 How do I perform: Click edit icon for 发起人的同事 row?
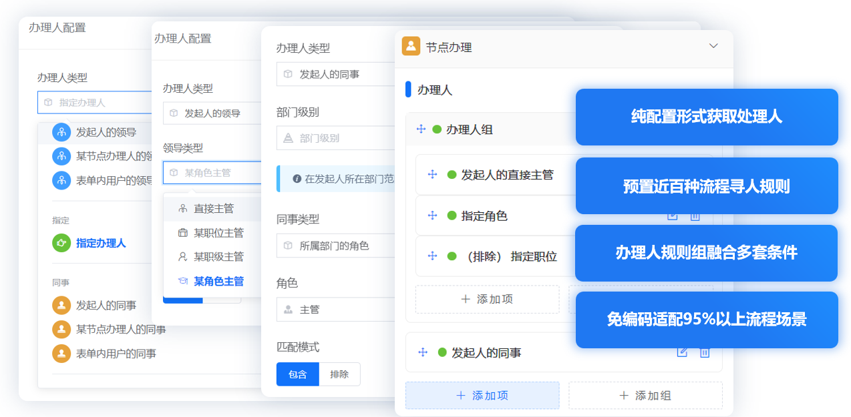[682, 352]
